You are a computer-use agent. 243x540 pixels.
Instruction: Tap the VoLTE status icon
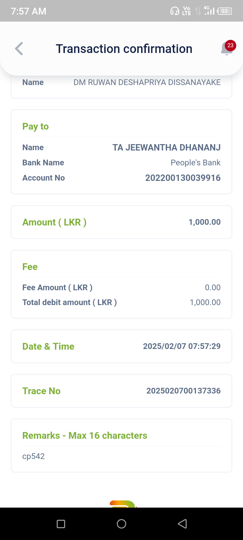click(186, 11)
